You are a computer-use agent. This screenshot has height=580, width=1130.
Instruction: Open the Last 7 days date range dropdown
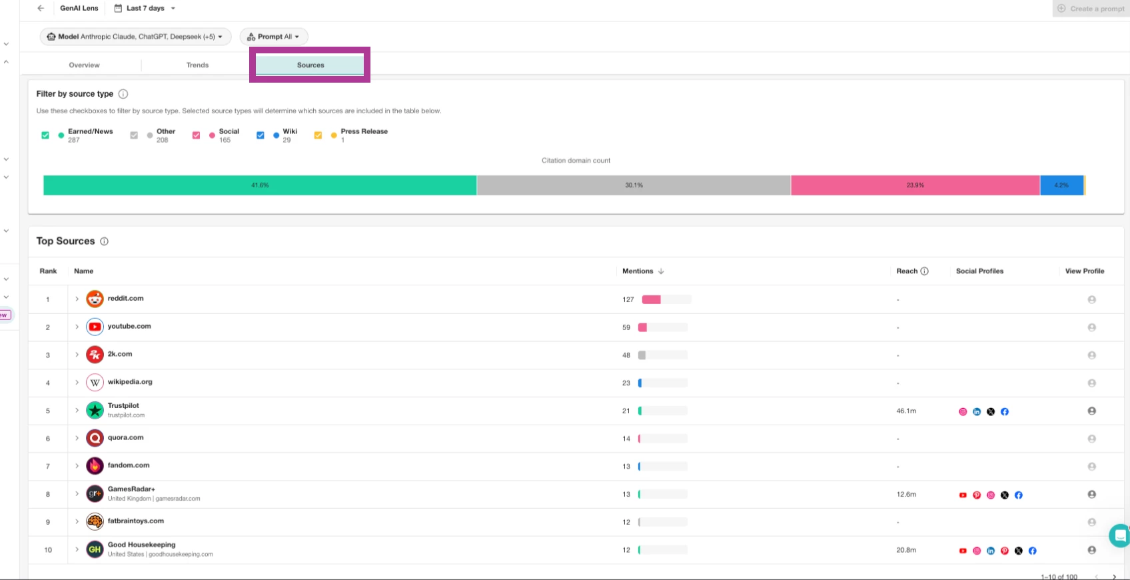[x=145, y=8]
